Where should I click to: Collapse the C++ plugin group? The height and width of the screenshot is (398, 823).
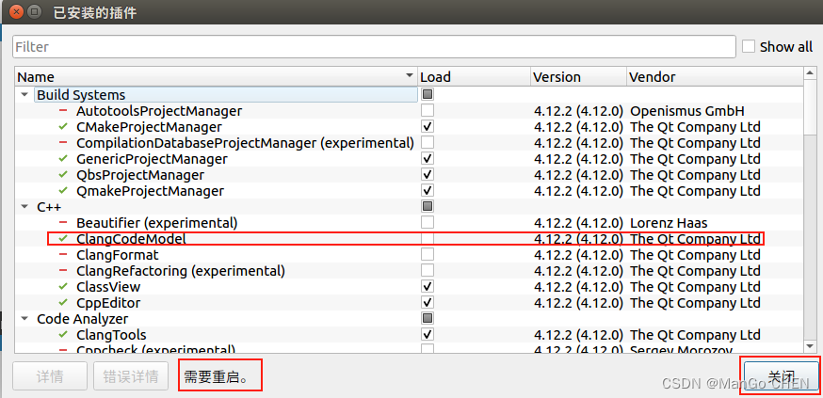point(24,207)
